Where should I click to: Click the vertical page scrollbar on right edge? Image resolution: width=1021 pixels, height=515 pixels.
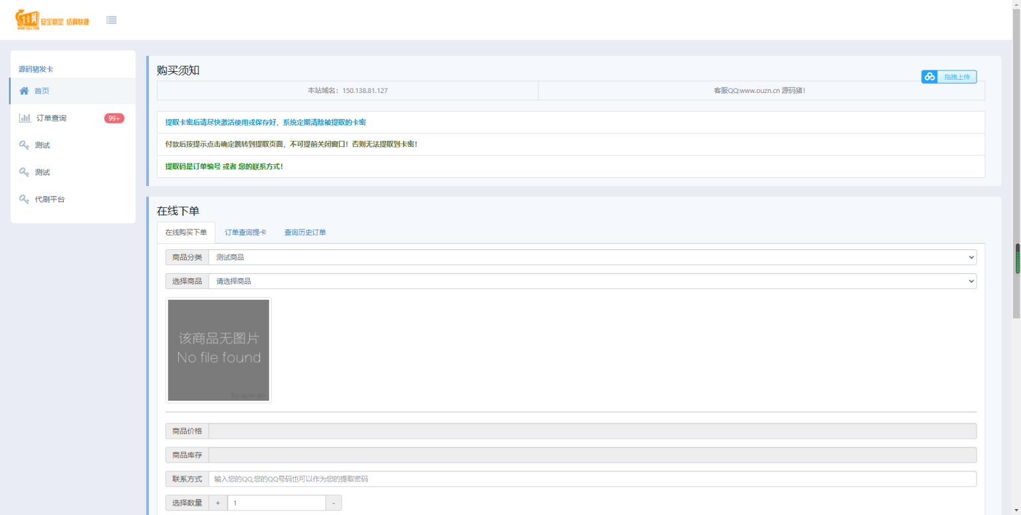[1016, 259]
